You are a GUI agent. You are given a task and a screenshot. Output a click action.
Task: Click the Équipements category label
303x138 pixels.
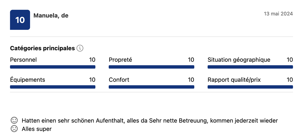tap(27, 80)
